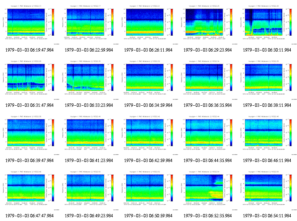297x221 pixels.
Task: Open the 06:19:47.984 spectrogram thumbnail
Action: tap(30, 24)
